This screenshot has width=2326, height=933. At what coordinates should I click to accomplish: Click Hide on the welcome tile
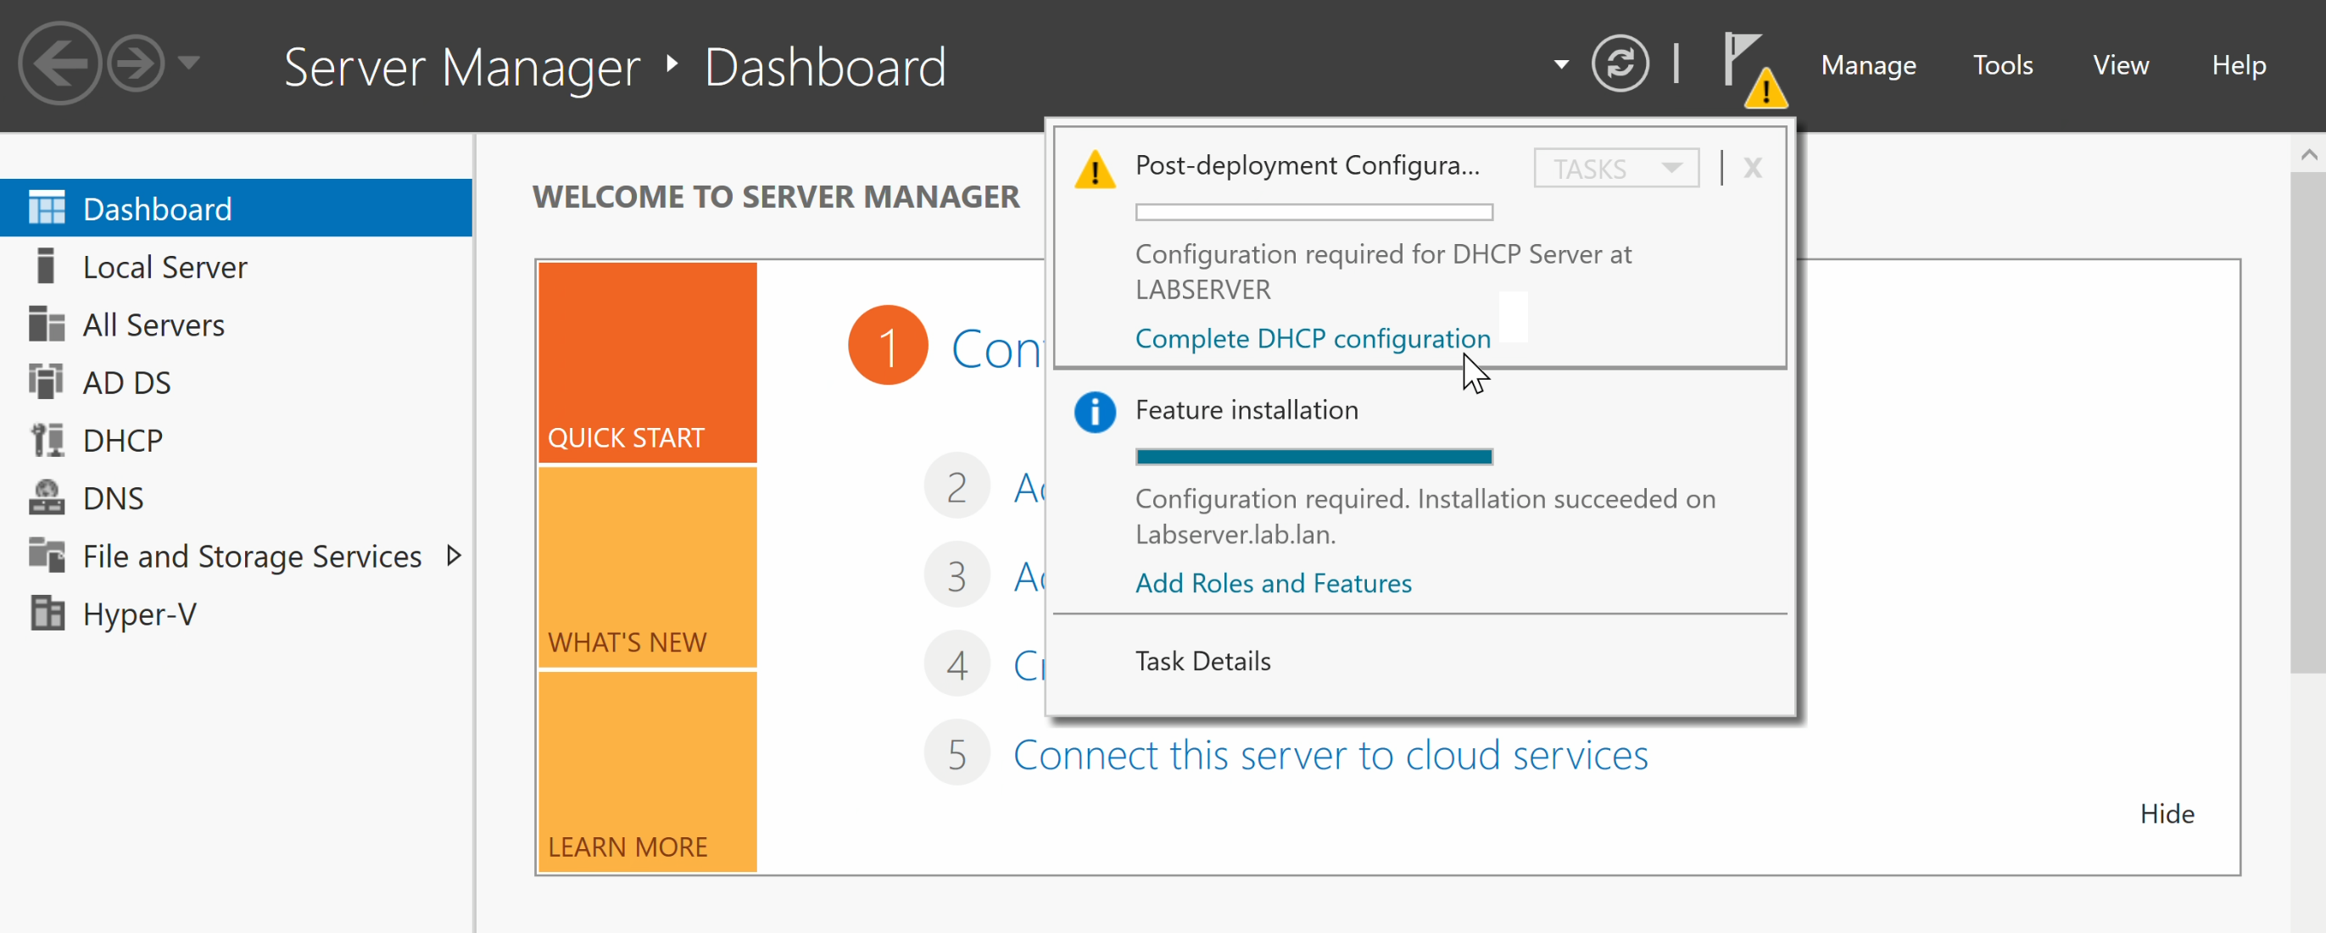[x=2167, y=813]
